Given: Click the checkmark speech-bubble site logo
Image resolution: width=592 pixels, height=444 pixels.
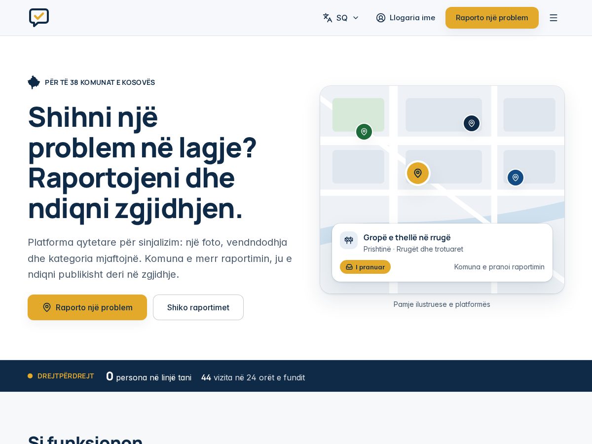Looking at the screenshot, I should [x=39, y=18].
